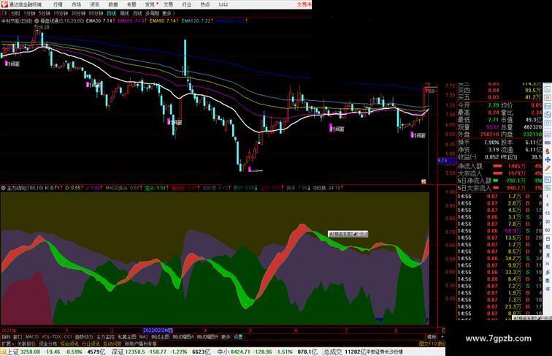The image size is (552, 356).
Task: Select the MA2 indicator tab
Action: click(x=143, y=337)
